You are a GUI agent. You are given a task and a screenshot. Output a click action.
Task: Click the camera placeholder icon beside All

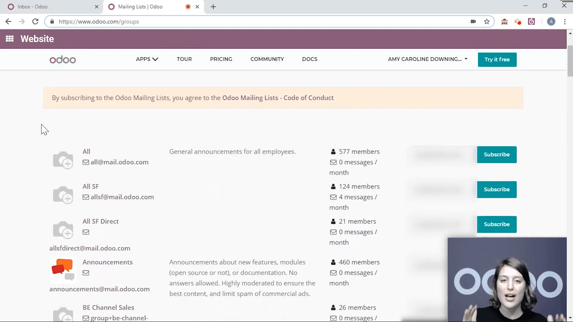[x=63, y=160]
